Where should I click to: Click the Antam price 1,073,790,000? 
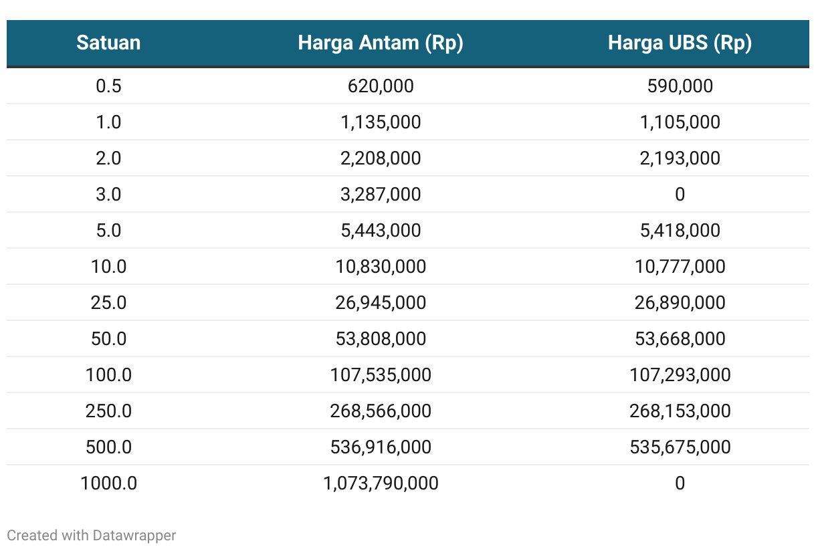pos(381,483)
